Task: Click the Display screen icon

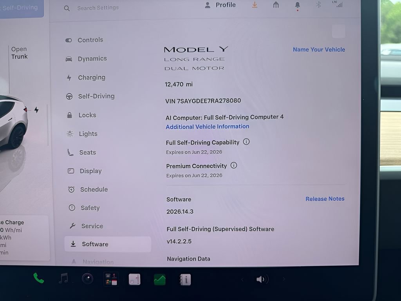Action: coord(71,171)
